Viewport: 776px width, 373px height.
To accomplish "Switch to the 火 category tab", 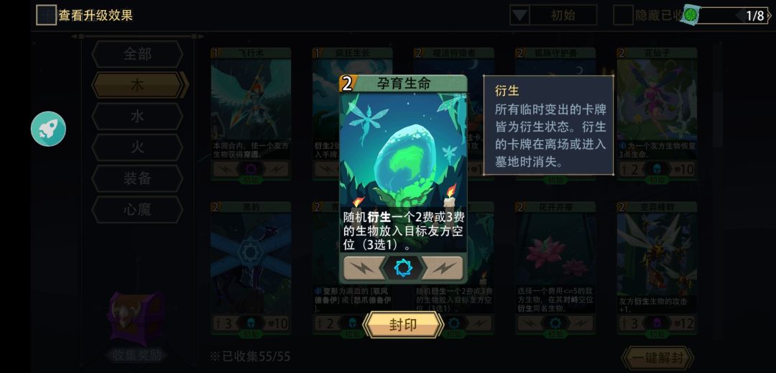I will tap(137, 147).
